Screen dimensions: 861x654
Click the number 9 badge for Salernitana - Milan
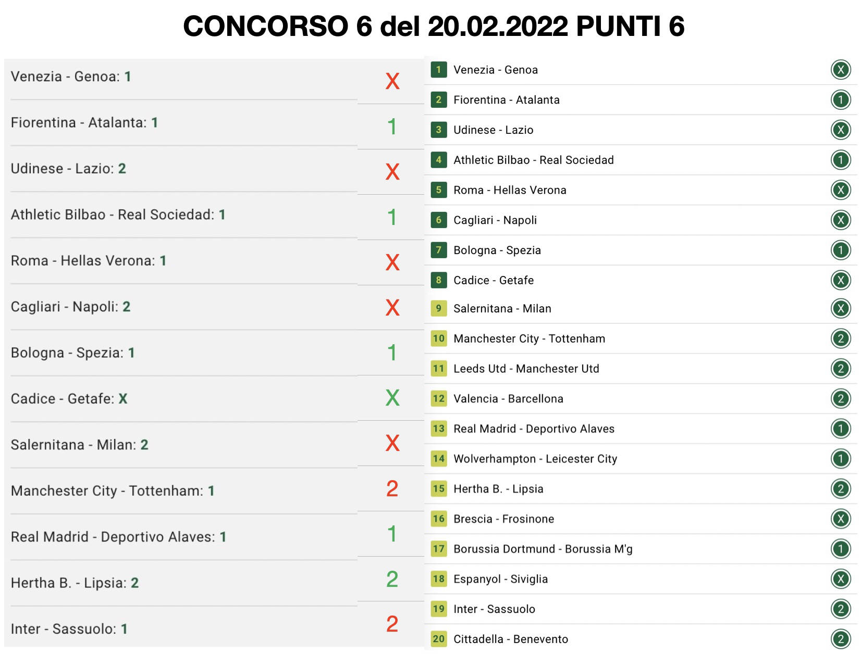pos(438,308)
